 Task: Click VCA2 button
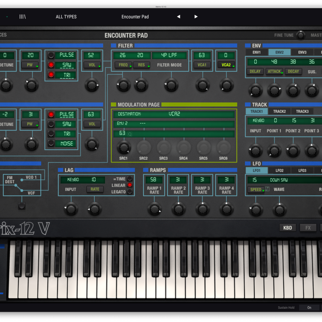[x=226, y=65]
